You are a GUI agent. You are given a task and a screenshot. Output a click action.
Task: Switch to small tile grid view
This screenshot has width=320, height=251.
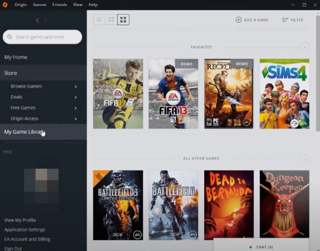(99, 20)
